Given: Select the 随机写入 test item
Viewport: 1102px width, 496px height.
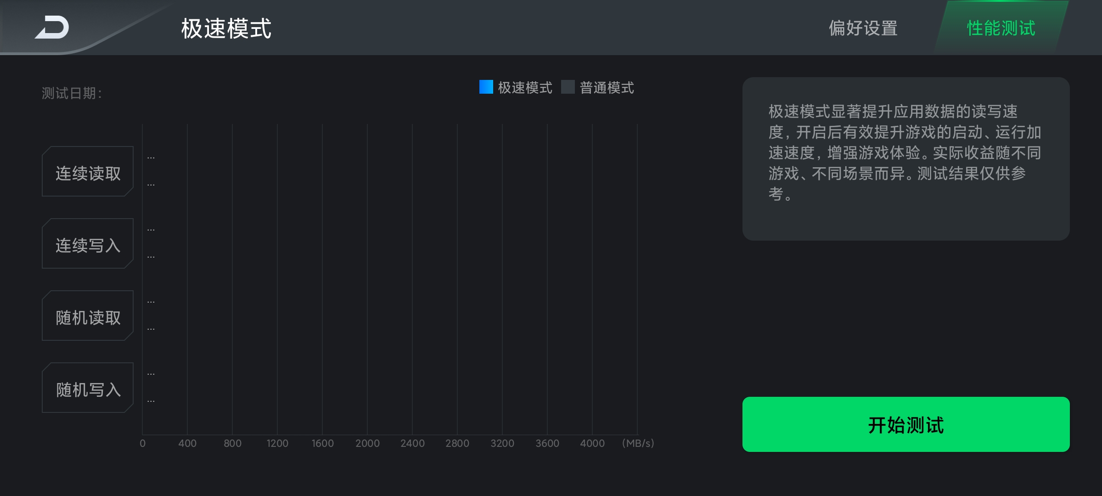Looking at the screenshot, I should tap(88, 388).
